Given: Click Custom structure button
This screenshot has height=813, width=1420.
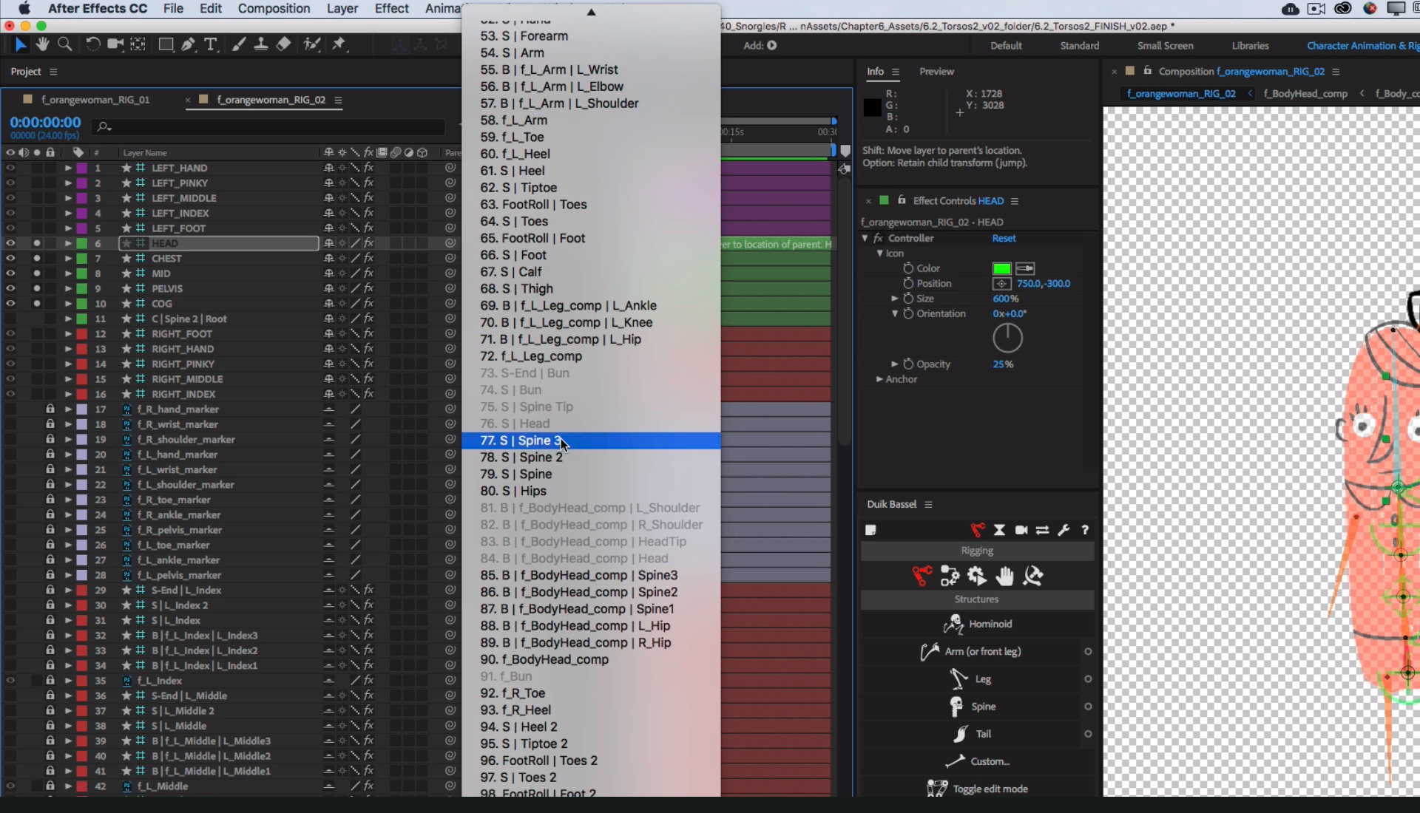Looking at the screenshot, I should pos(977,761).
